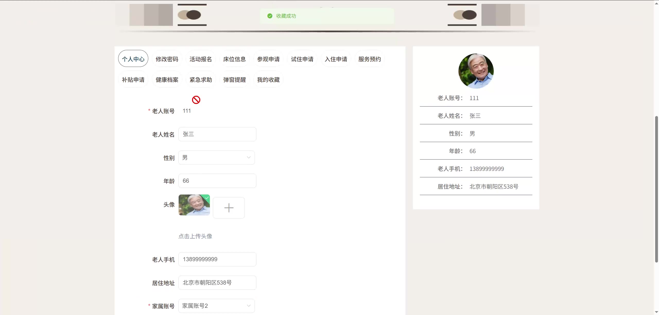This screenshot has width=659, height=315.
Task: Click the profile photo in the right info card
Action: coord(476,71)
